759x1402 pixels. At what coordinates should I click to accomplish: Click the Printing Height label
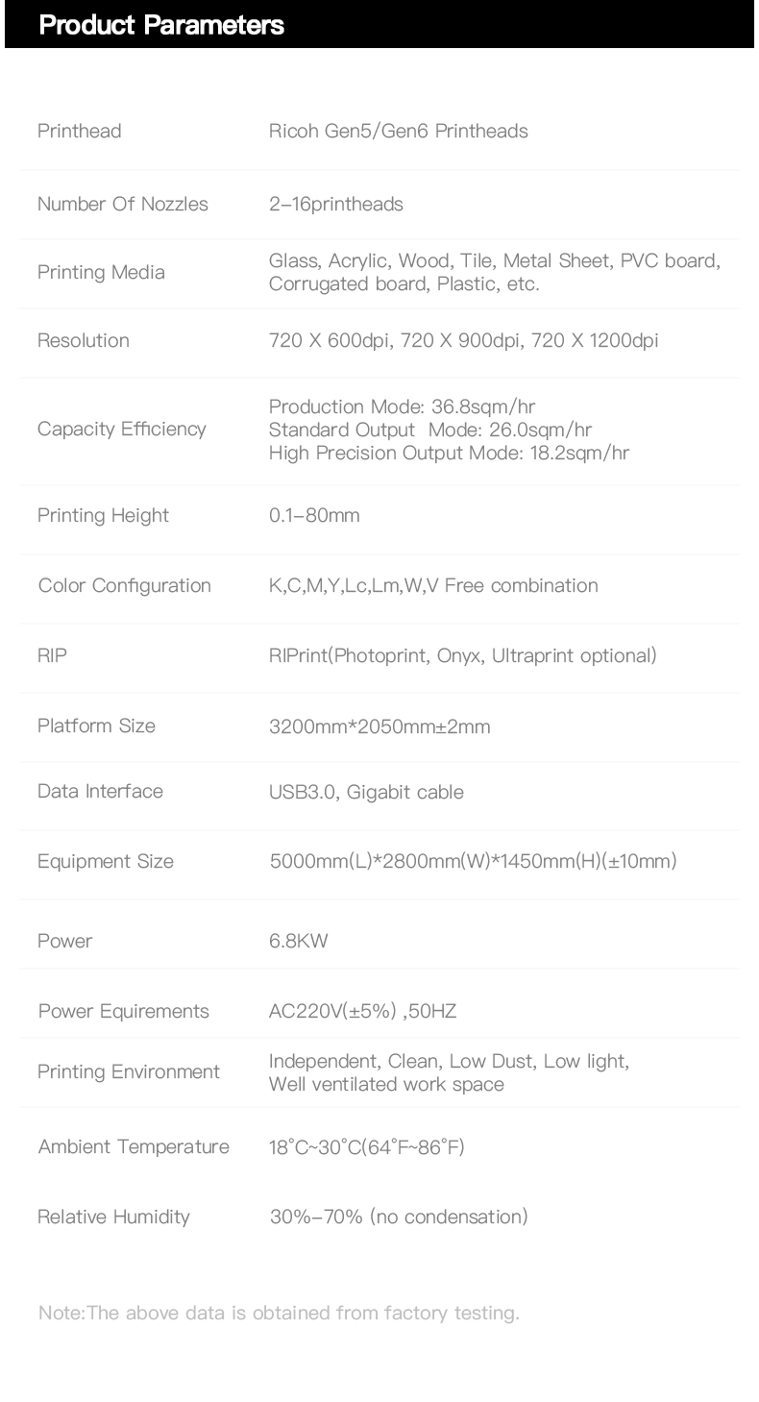(103, 515)
